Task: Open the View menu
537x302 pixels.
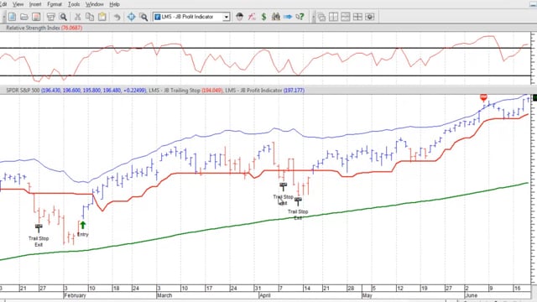Action: 18,4
